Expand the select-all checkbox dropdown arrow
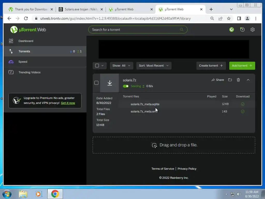 [102, 66]
